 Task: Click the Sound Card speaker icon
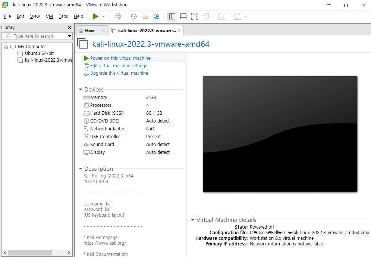87,145
